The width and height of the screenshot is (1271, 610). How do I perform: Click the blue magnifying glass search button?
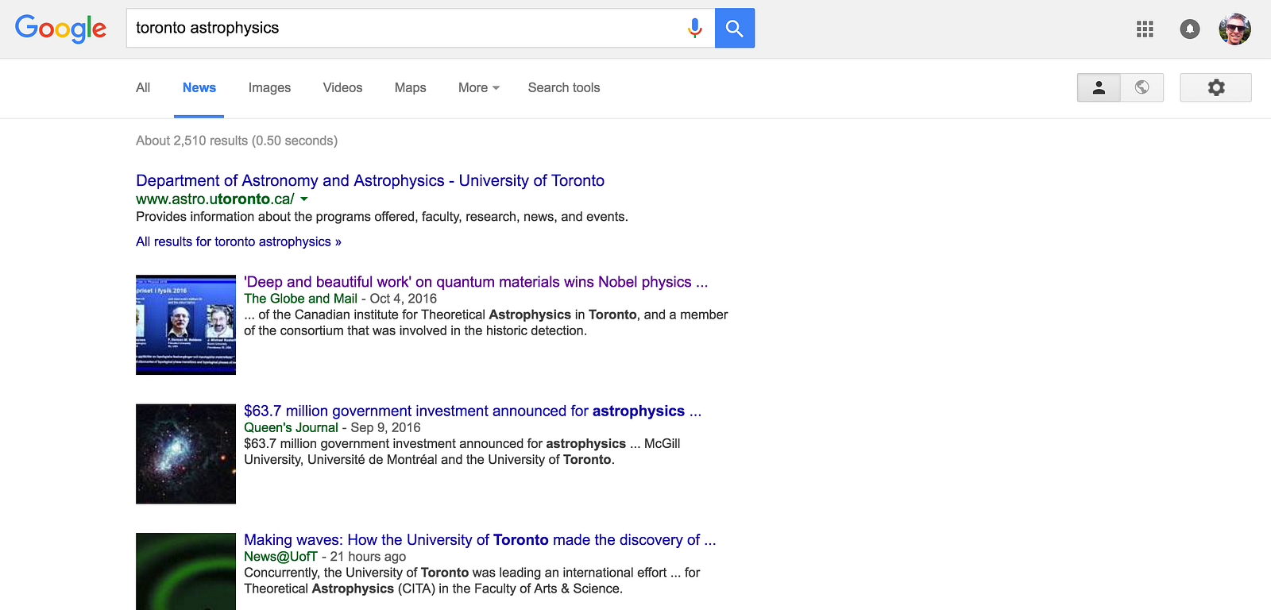735,29
